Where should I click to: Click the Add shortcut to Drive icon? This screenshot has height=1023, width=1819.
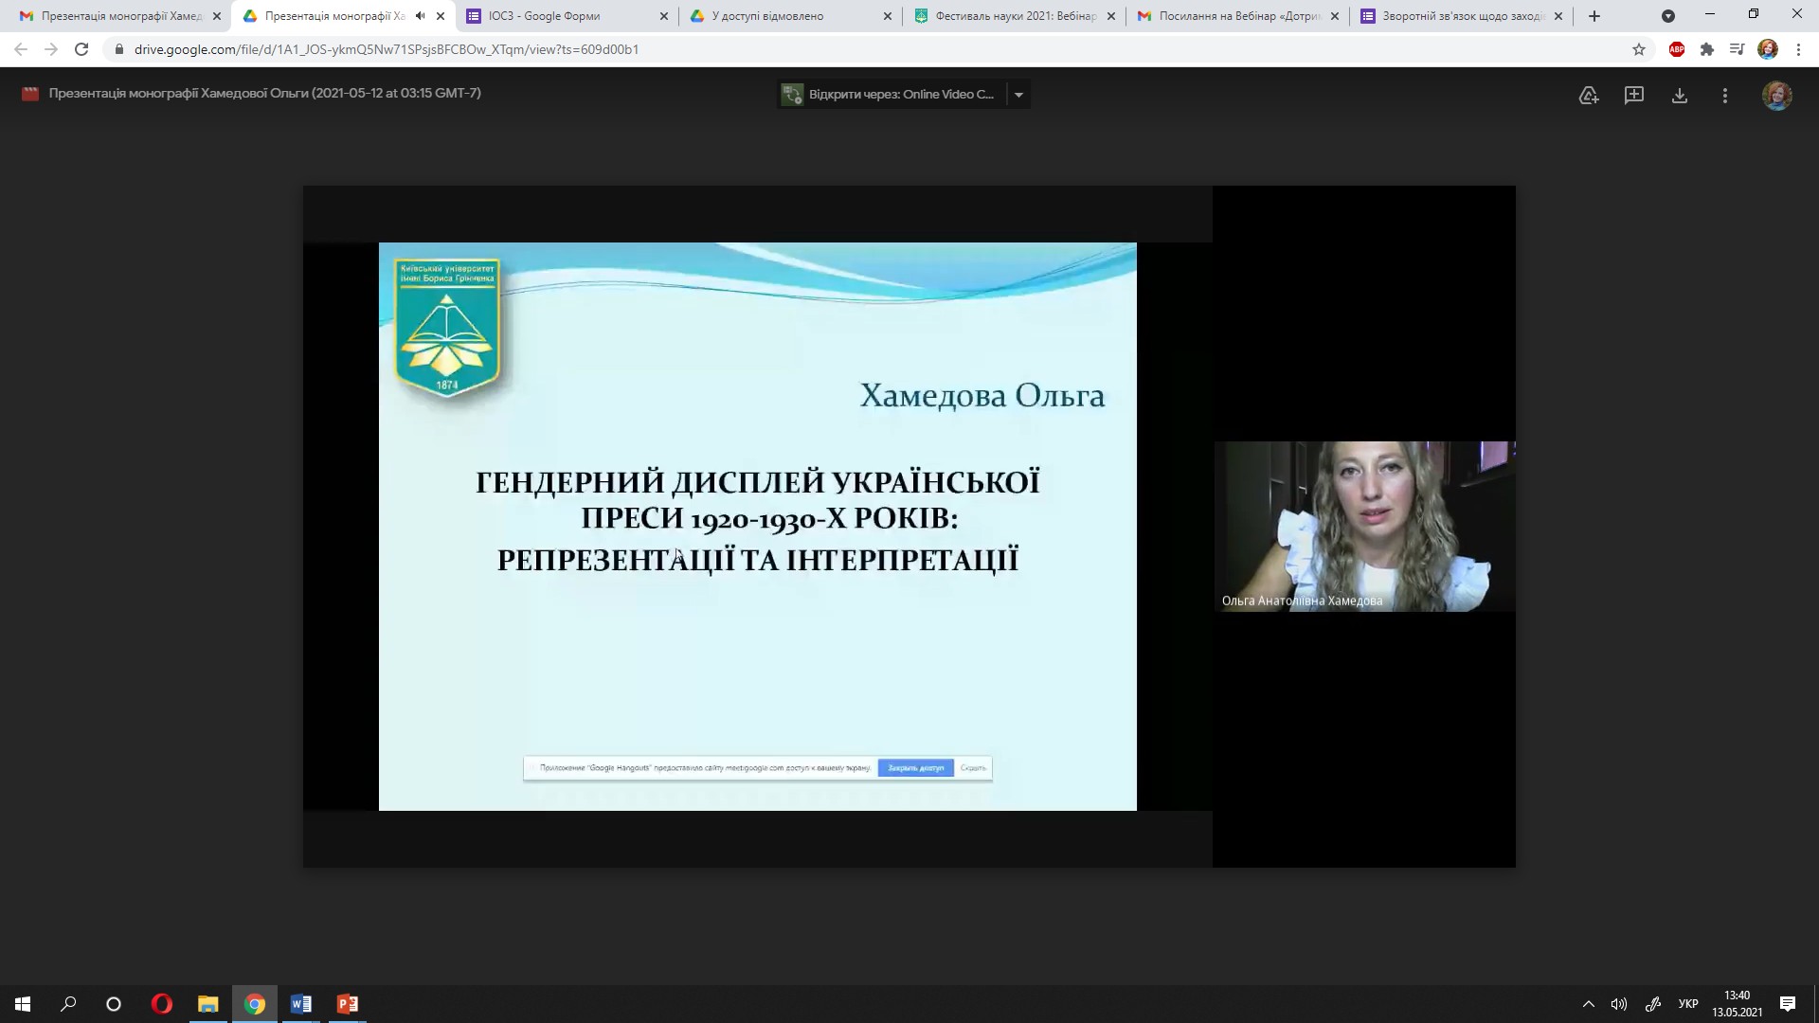1589,95
